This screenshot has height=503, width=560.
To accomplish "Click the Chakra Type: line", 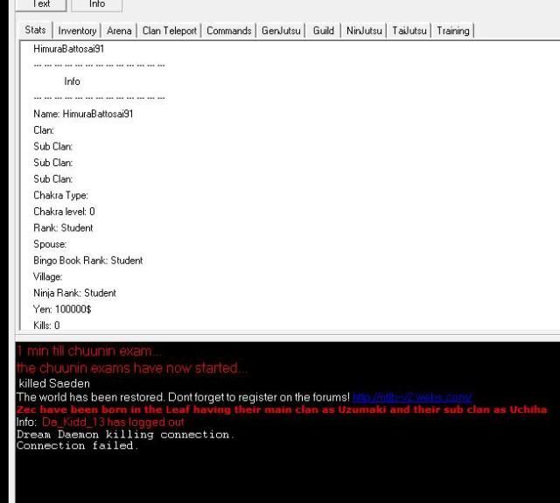I will (x=60, y=195).
